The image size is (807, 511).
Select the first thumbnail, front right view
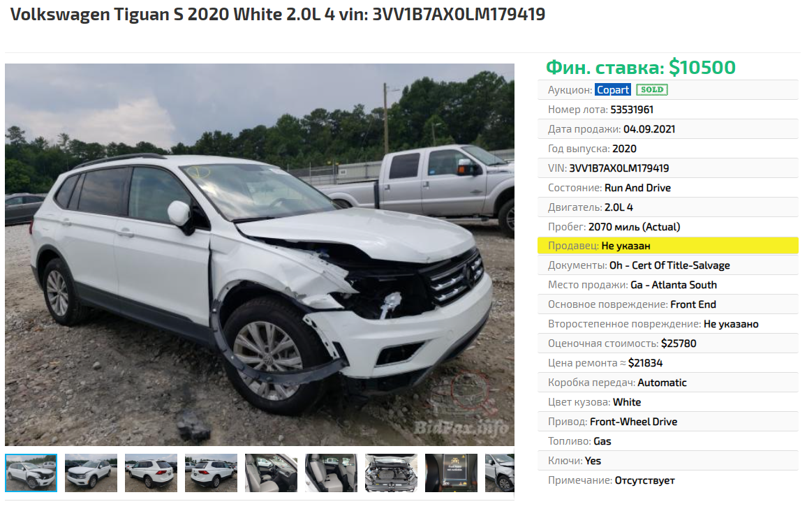click(31, 473)
